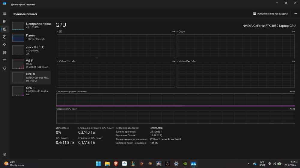Click the Производителност page heading
Image resolution: width=300 pixels, height=168 pixels.
tap(25, 14)
